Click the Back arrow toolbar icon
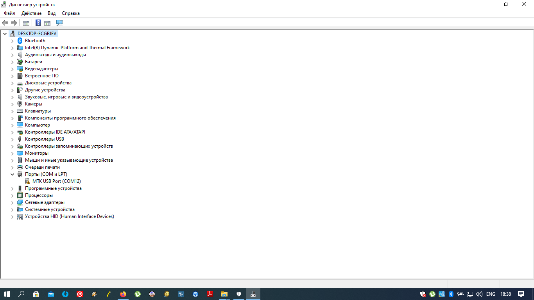Screen dimensions: 534x300 coord(5,23)
